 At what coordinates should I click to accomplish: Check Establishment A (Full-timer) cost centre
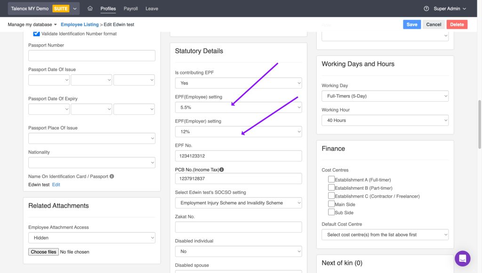(331, 179)
